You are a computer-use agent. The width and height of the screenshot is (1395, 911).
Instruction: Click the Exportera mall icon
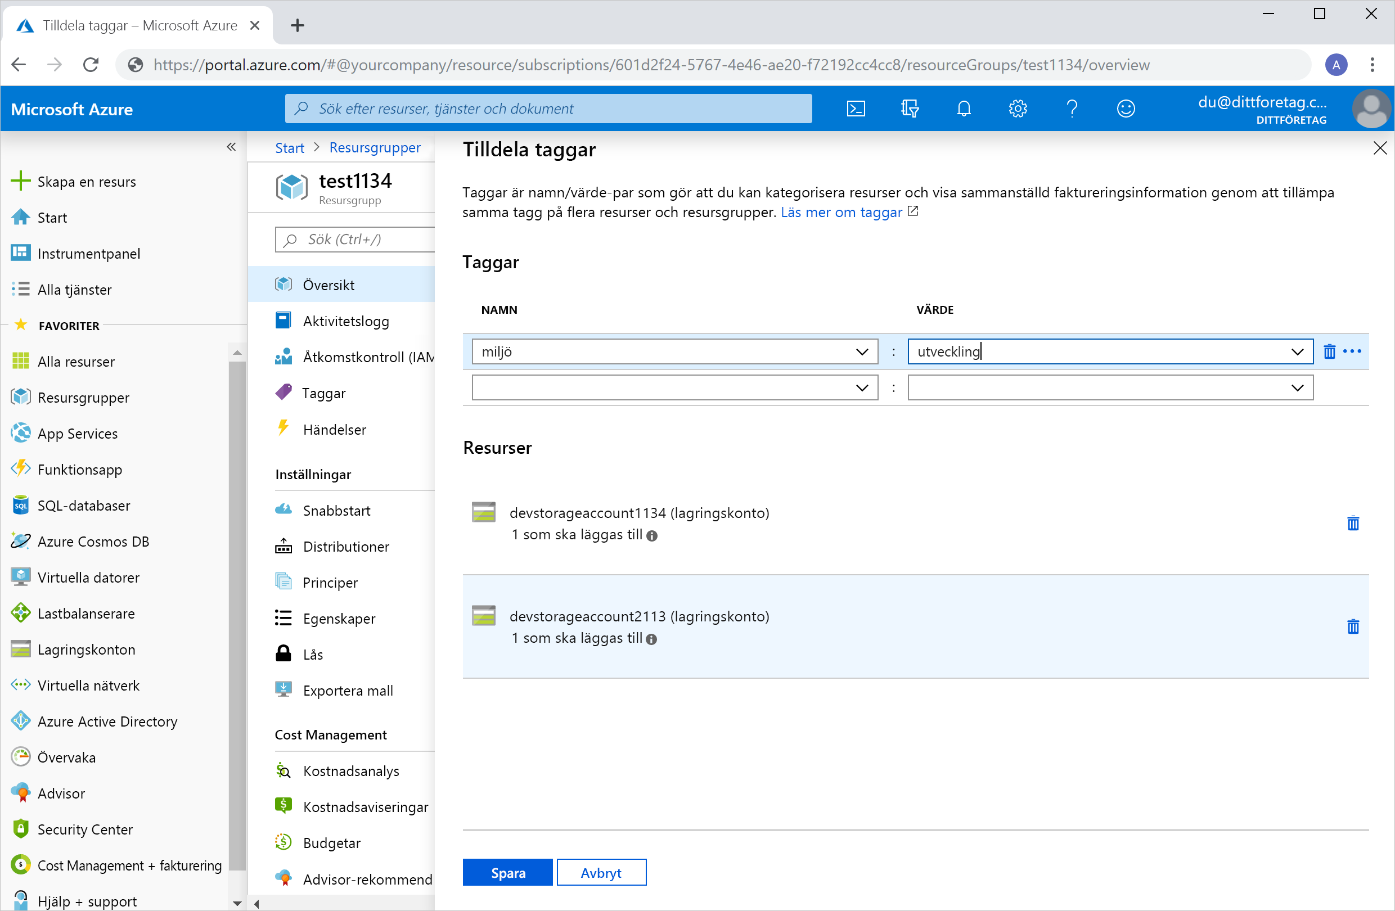(x=283, y=691)
